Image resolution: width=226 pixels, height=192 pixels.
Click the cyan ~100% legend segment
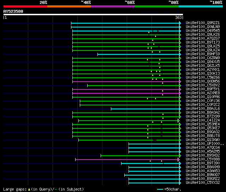[201, 6]
